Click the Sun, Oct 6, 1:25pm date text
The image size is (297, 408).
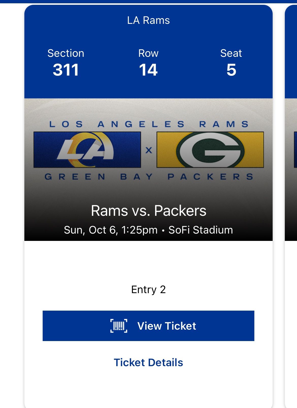(x=111, y=230)
